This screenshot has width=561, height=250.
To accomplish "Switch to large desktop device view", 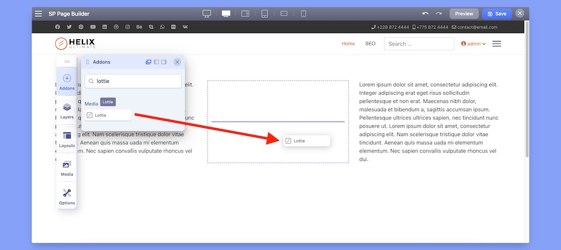I will pos(207,13).
